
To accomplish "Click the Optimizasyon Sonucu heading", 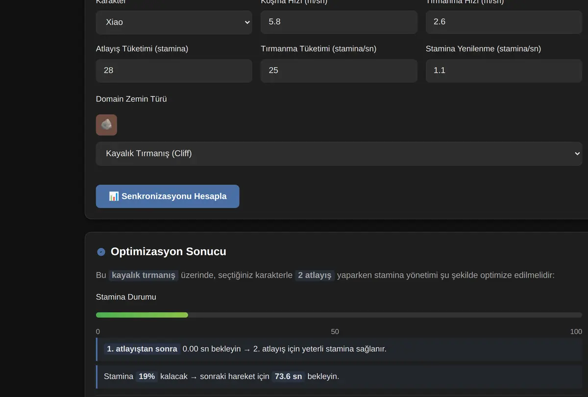I will (x=169, y=252).
